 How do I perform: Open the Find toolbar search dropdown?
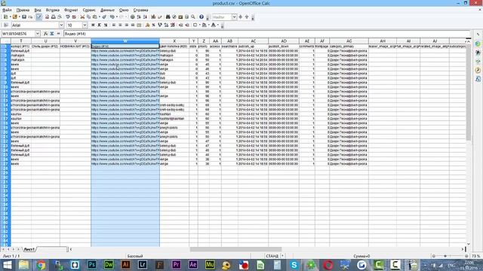[x=234, y=17]
